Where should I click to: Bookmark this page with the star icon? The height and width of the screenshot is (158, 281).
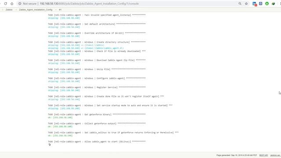point(246,4)
